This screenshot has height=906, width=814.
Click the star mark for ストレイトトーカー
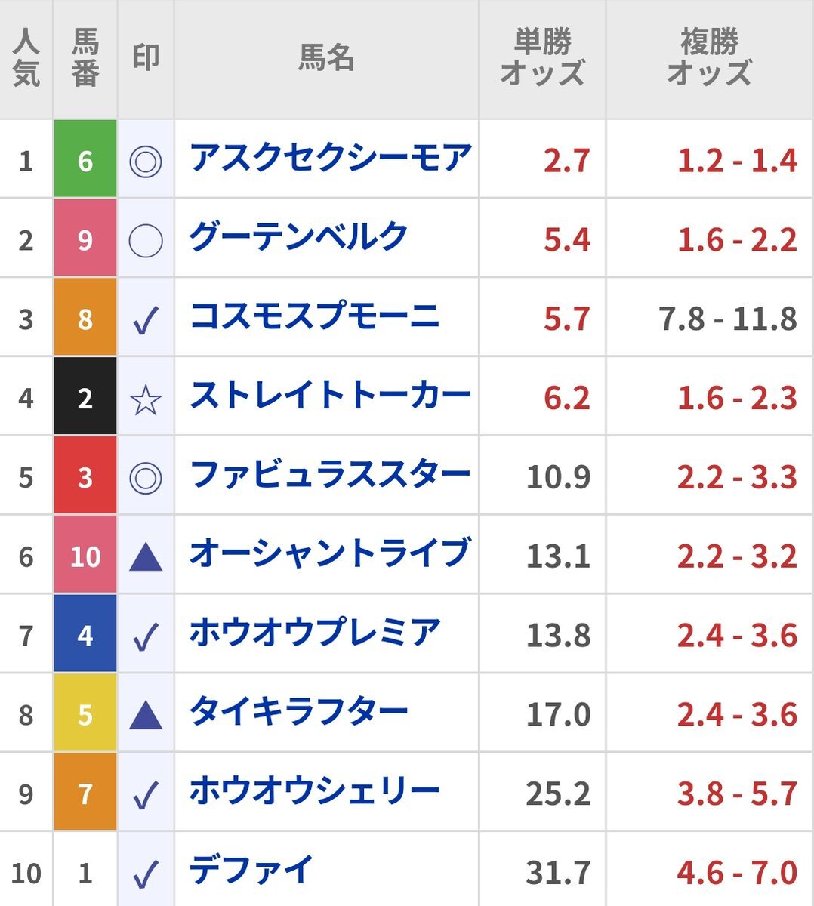(146, 399)
